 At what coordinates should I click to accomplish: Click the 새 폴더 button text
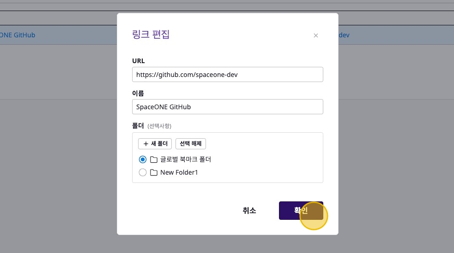(159, 144)
